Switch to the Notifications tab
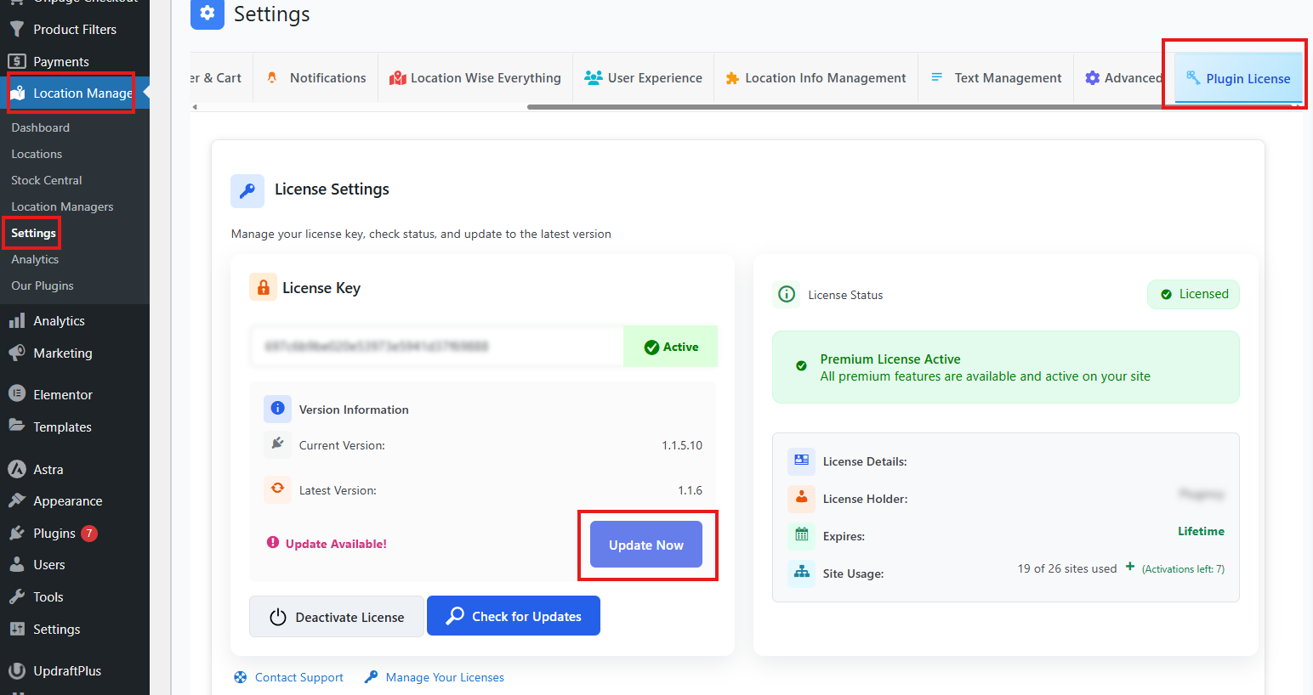The height and width of the screenshot is (695, 1313). 316,78
